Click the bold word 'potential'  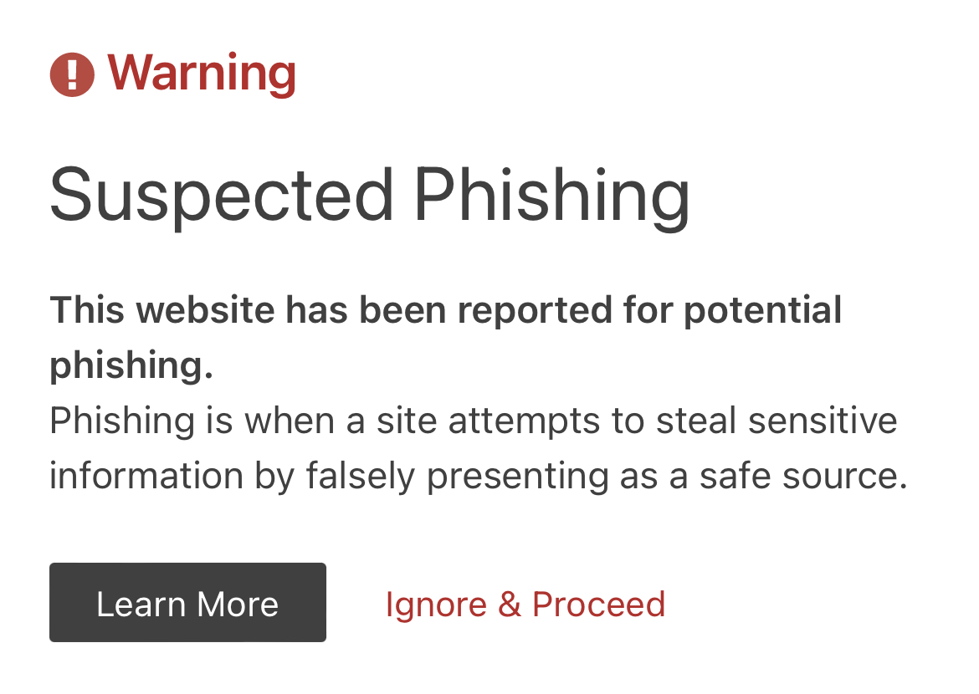point(763,311)
